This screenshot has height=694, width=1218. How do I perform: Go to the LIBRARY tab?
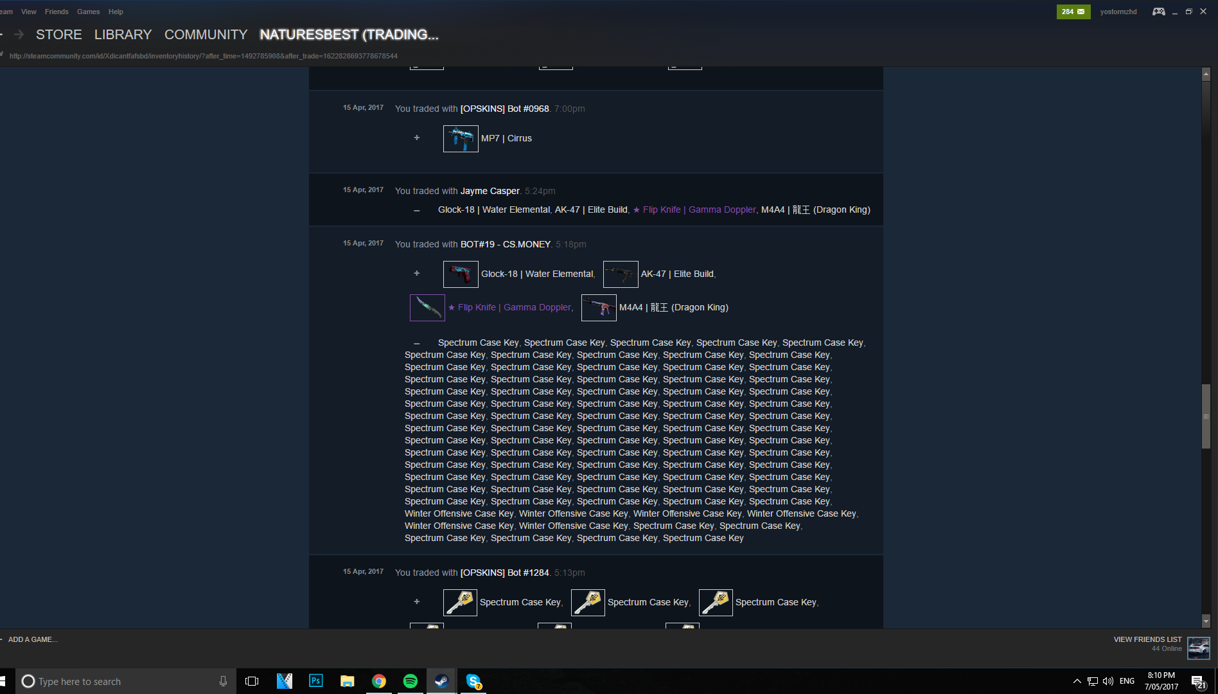(x=123, y=35)
